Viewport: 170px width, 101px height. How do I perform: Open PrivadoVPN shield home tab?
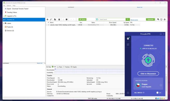128,39
